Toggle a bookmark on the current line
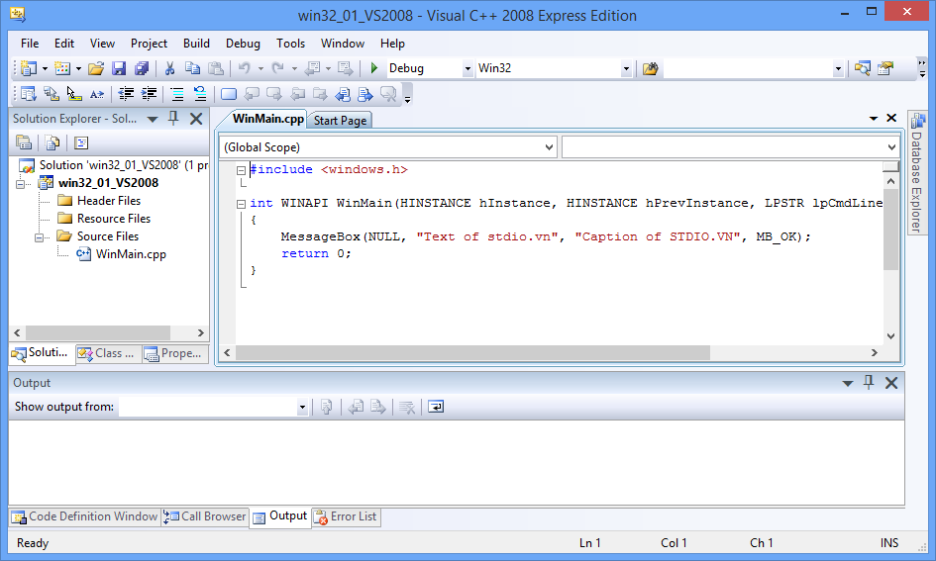936x561 pixels. (x=229, y=94)
